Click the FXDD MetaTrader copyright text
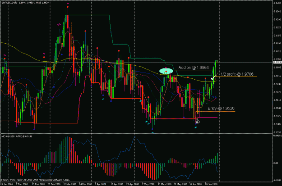The image size is (282, 186). click(x=35, y=180)
